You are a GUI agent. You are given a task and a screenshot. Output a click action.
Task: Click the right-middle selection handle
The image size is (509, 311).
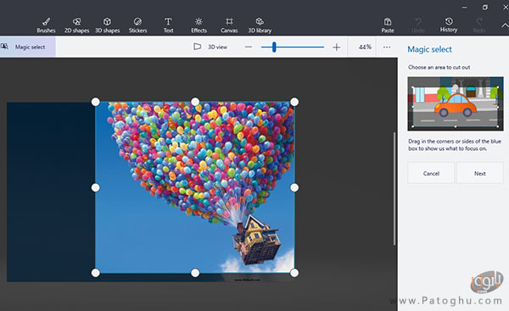tap(294, 187)
